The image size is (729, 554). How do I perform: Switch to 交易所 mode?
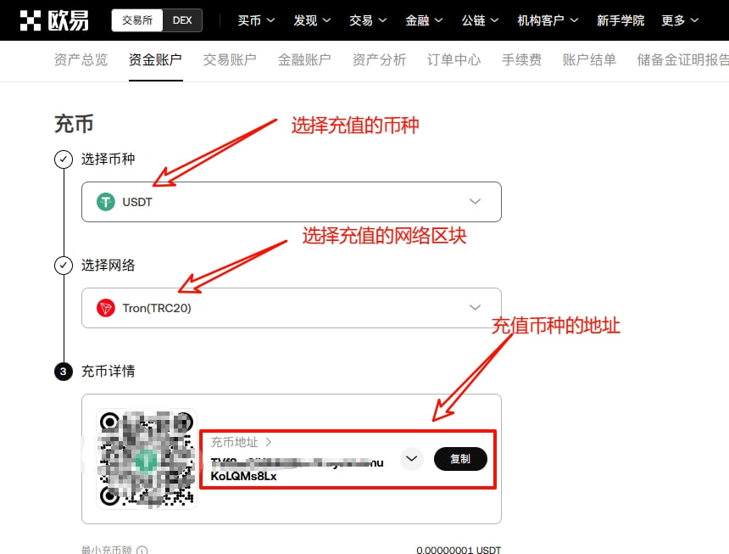(x=136, y=20)
